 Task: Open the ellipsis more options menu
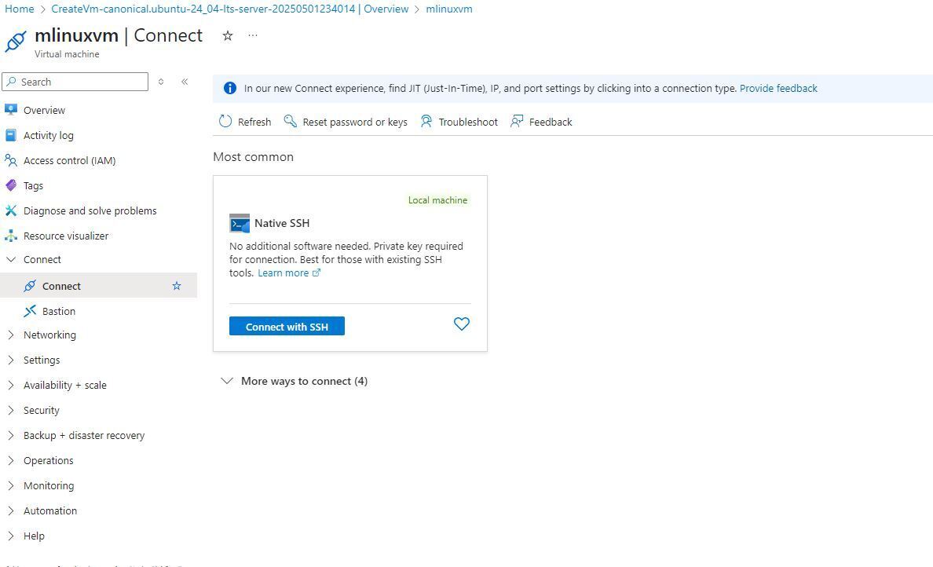[x=253, y=35]
